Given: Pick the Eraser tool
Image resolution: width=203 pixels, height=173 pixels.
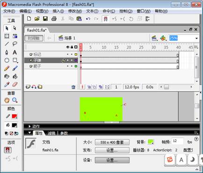Looking at the screenshot, I should pyautogui.click(x=15, y=84).
